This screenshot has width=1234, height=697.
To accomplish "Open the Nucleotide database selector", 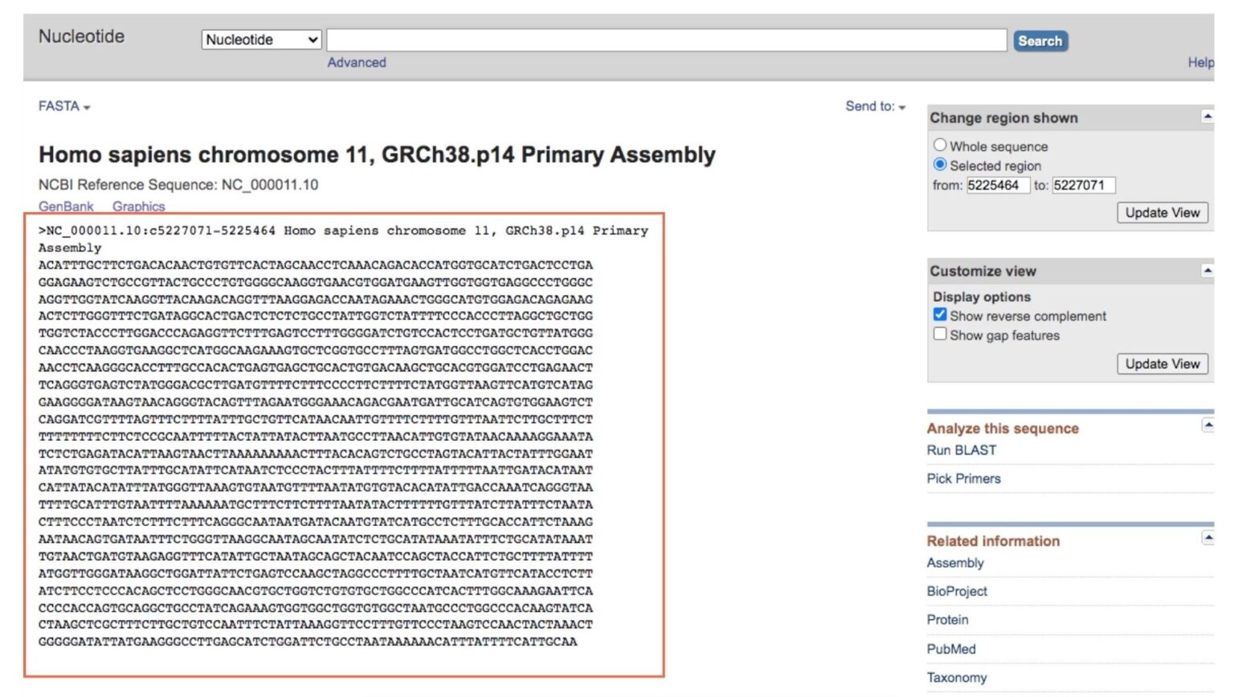I will (260, 39).
